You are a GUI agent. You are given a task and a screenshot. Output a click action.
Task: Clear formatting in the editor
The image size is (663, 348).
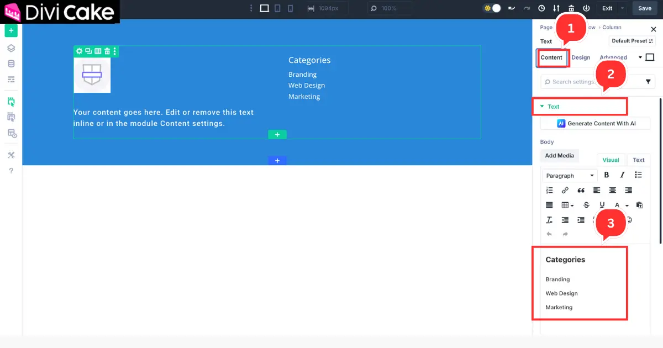click(549, 220)
